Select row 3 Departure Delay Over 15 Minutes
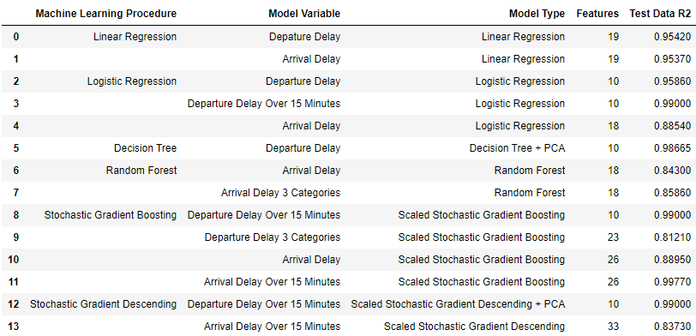Viewport: 696px width, 336px height. point(264,104)
